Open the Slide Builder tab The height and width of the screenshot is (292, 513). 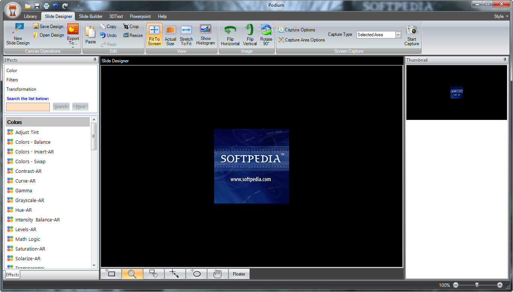(x=91, y=16)
